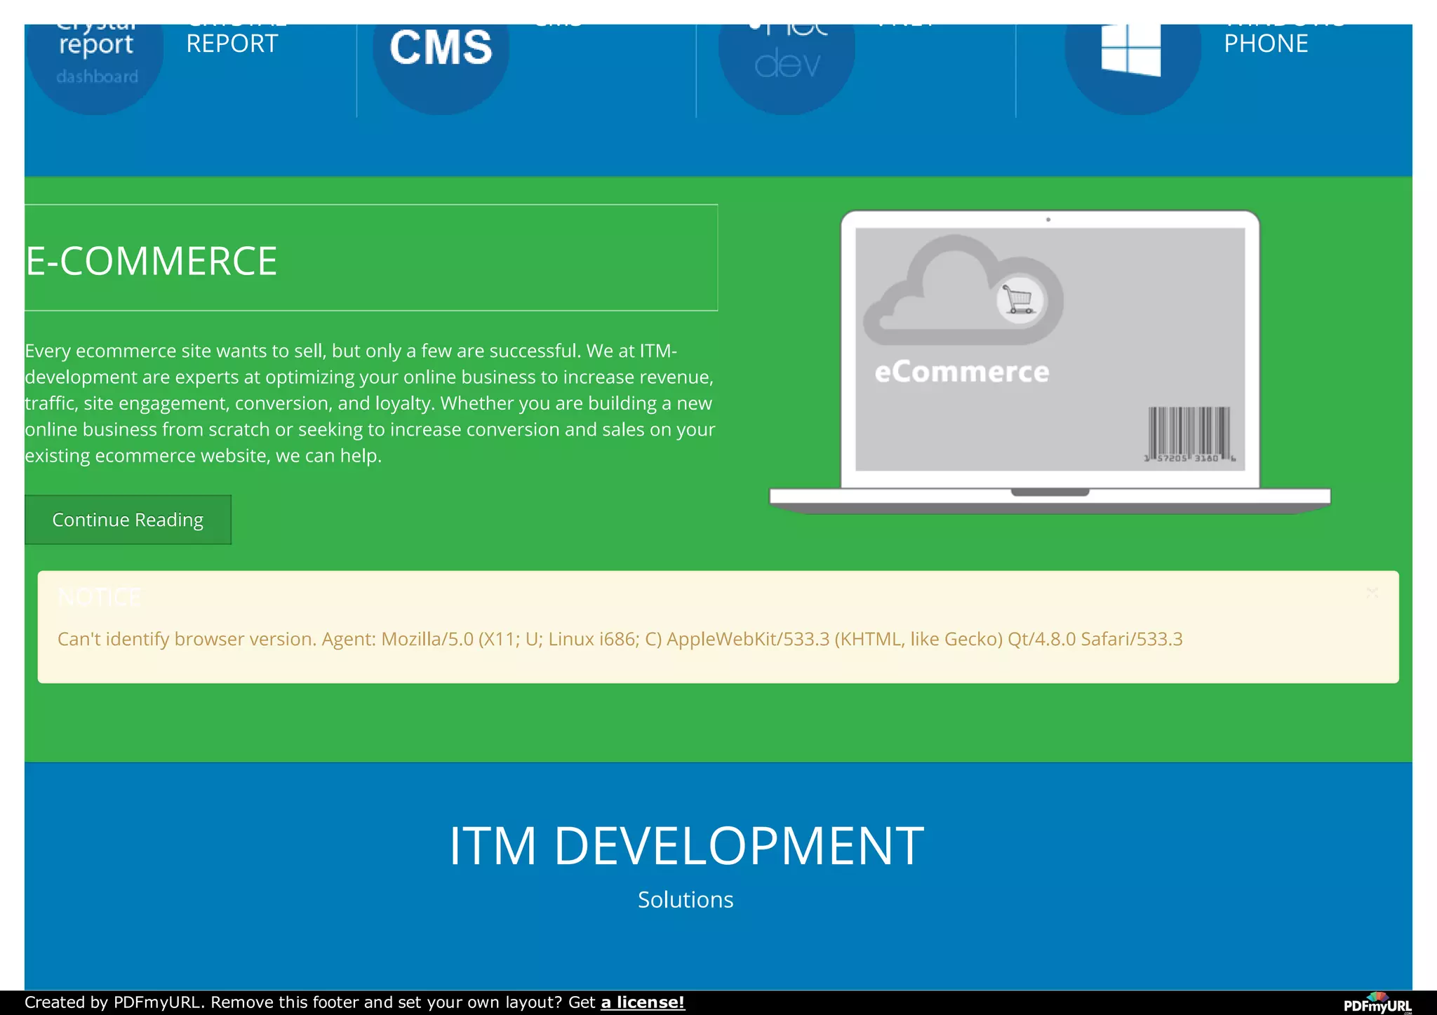Click the Windows logo circle icon
This screenshot has width=1437, height=1015.
(1131, 60)
